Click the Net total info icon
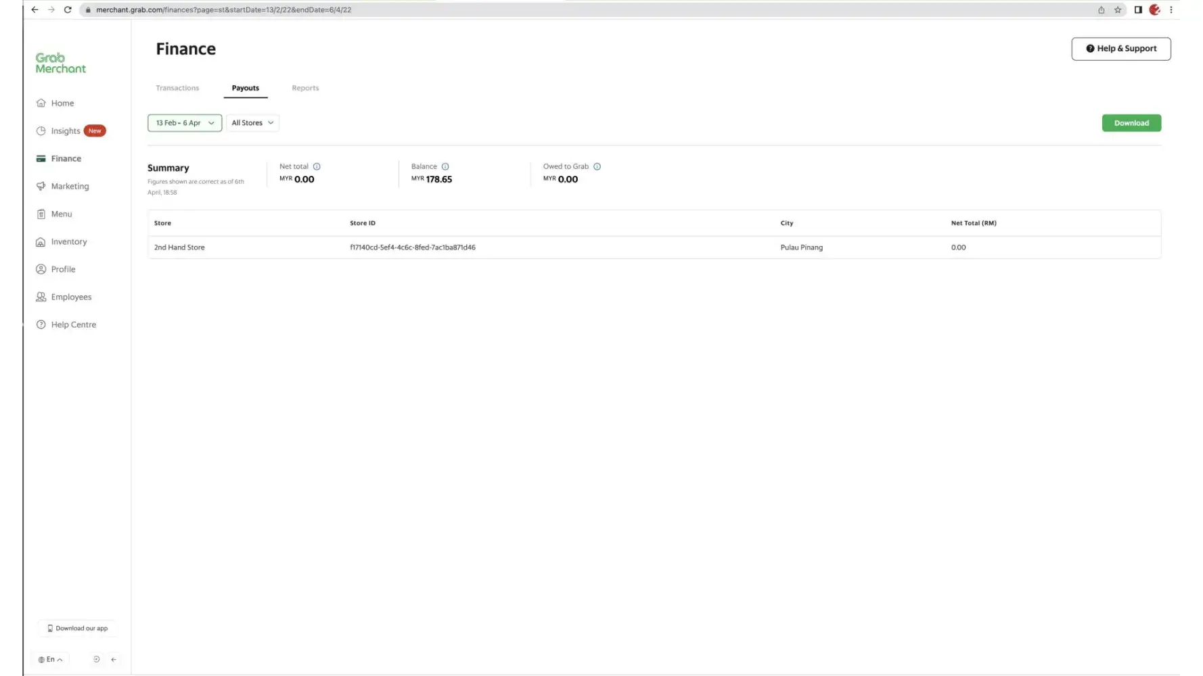Viewport: 1203px width, 676px height. tap(317, 166)
